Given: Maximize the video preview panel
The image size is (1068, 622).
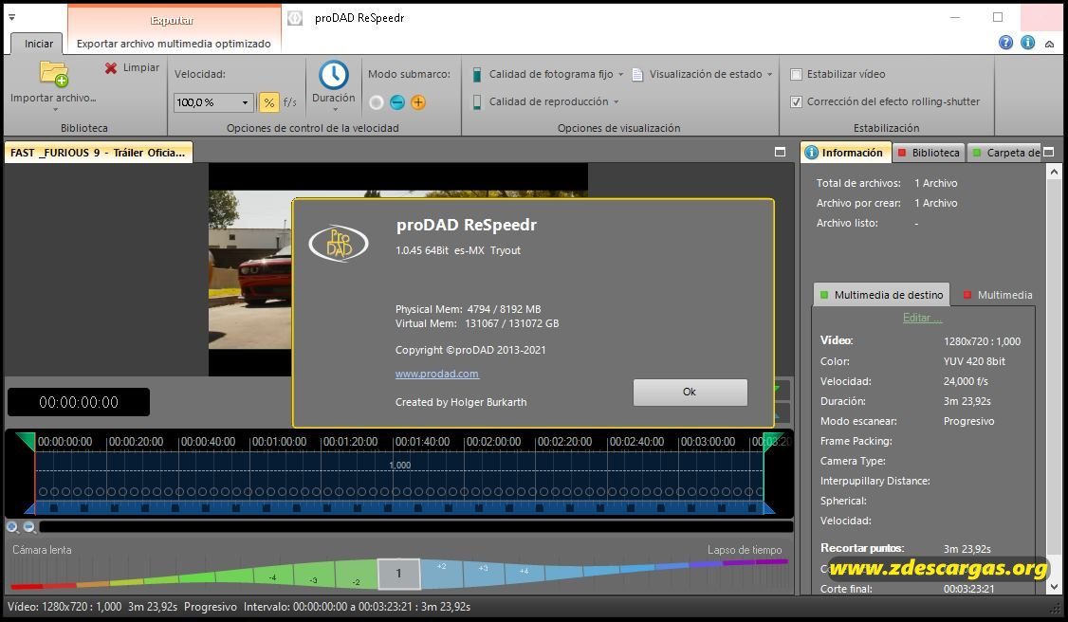Looking at the screenshot, I should pos(780,152).
